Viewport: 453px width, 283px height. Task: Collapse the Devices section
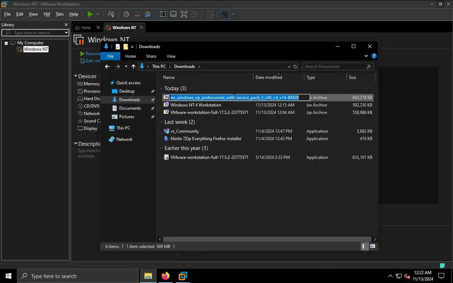[75, 76]
